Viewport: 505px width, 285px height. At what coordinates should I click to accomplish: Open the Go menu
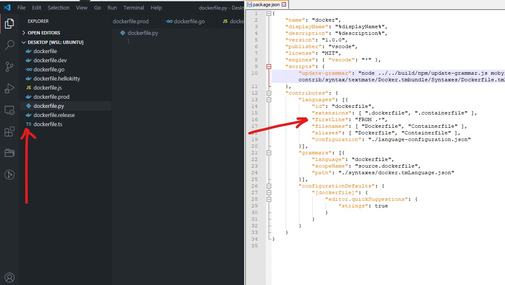97,7
